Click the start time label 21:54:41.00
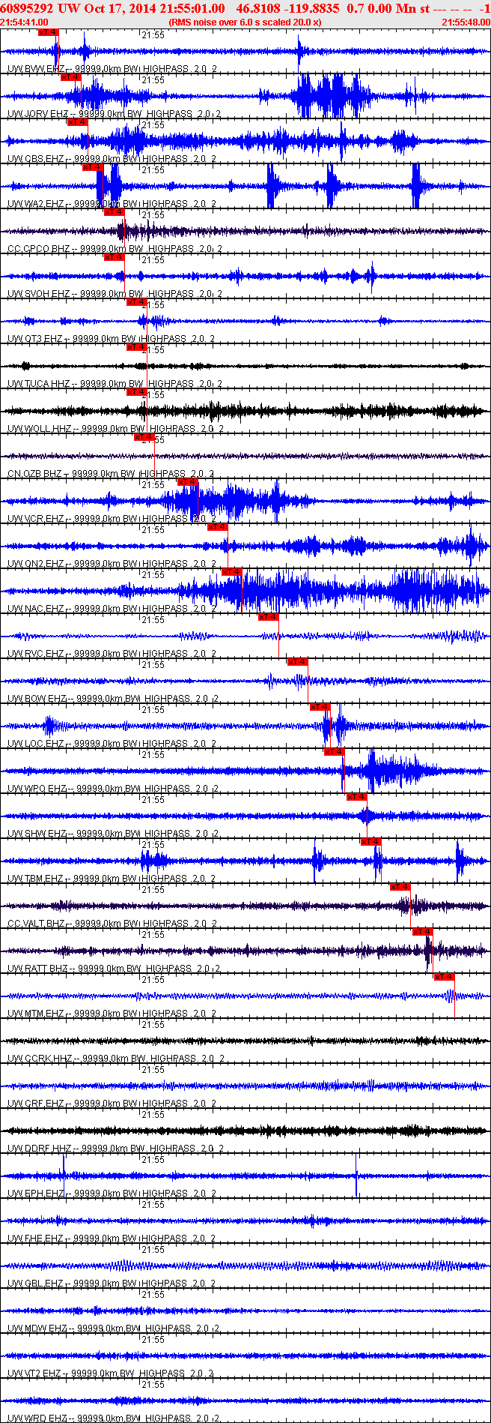The image size is (491, 1423). pyautogui.click(x=25, y=22)
